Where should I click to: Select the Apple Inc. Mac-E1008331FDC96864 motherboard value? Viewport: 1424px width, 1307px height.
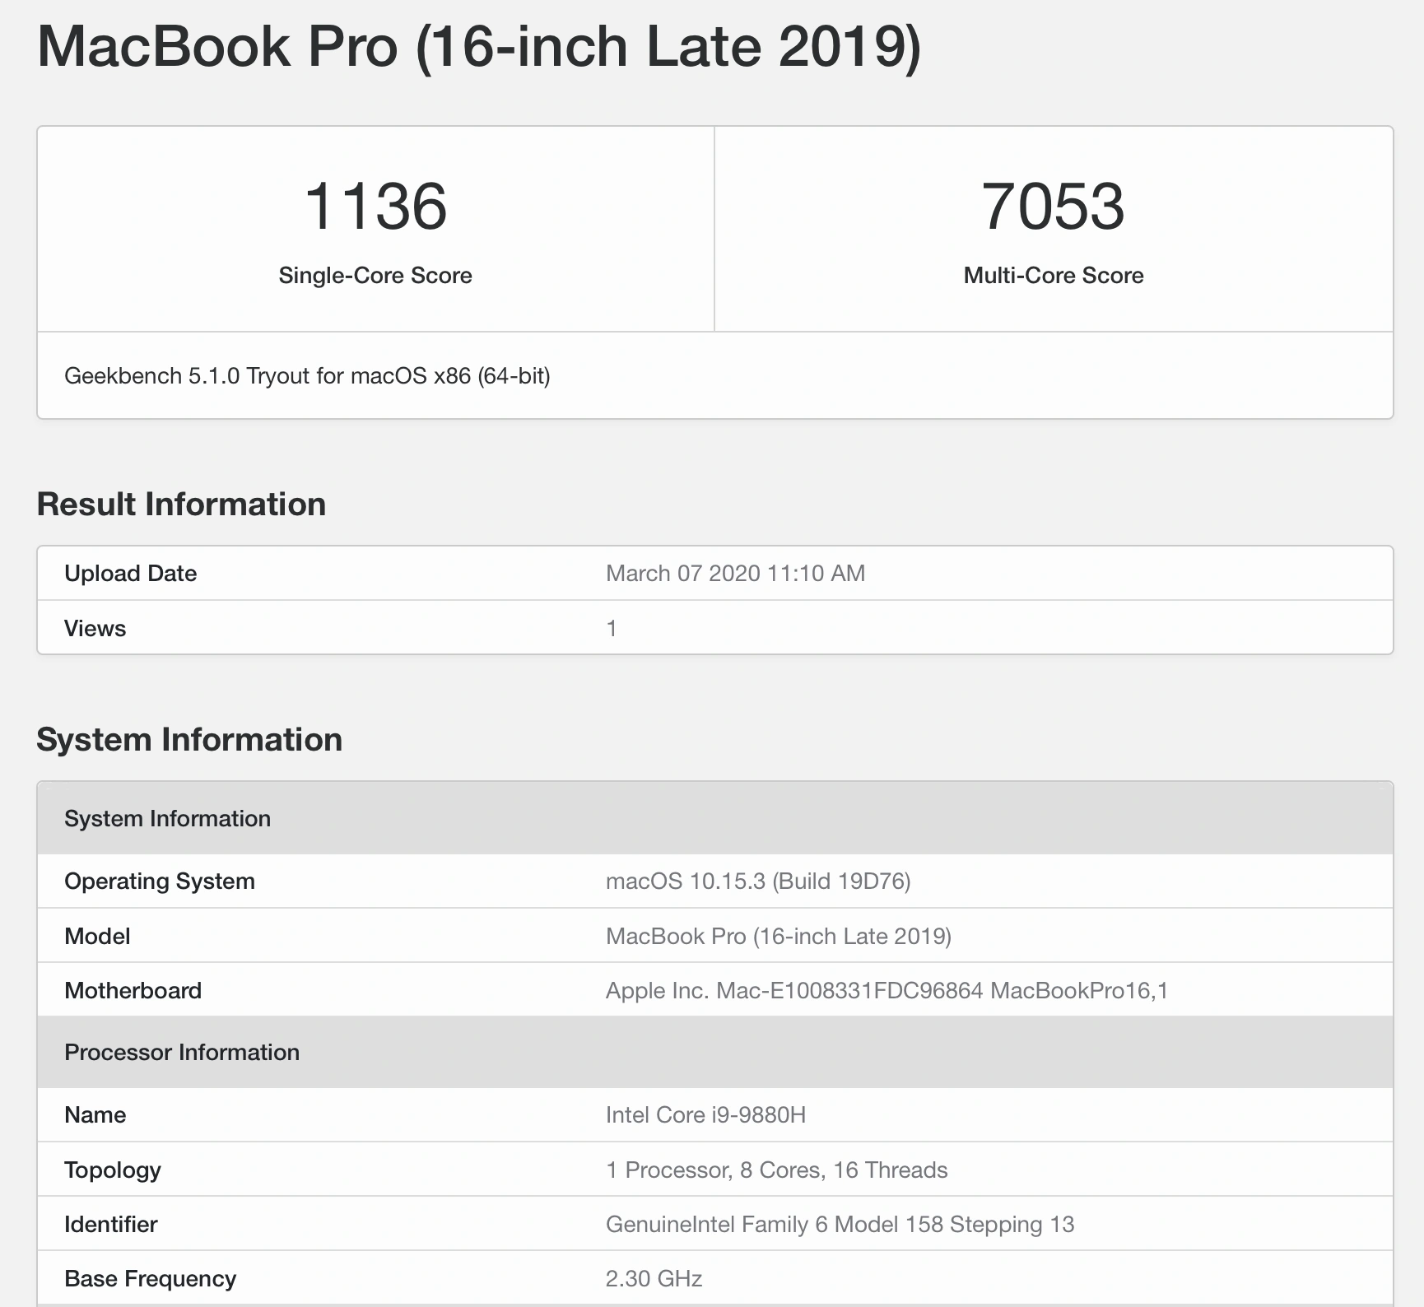pos(887,990)
